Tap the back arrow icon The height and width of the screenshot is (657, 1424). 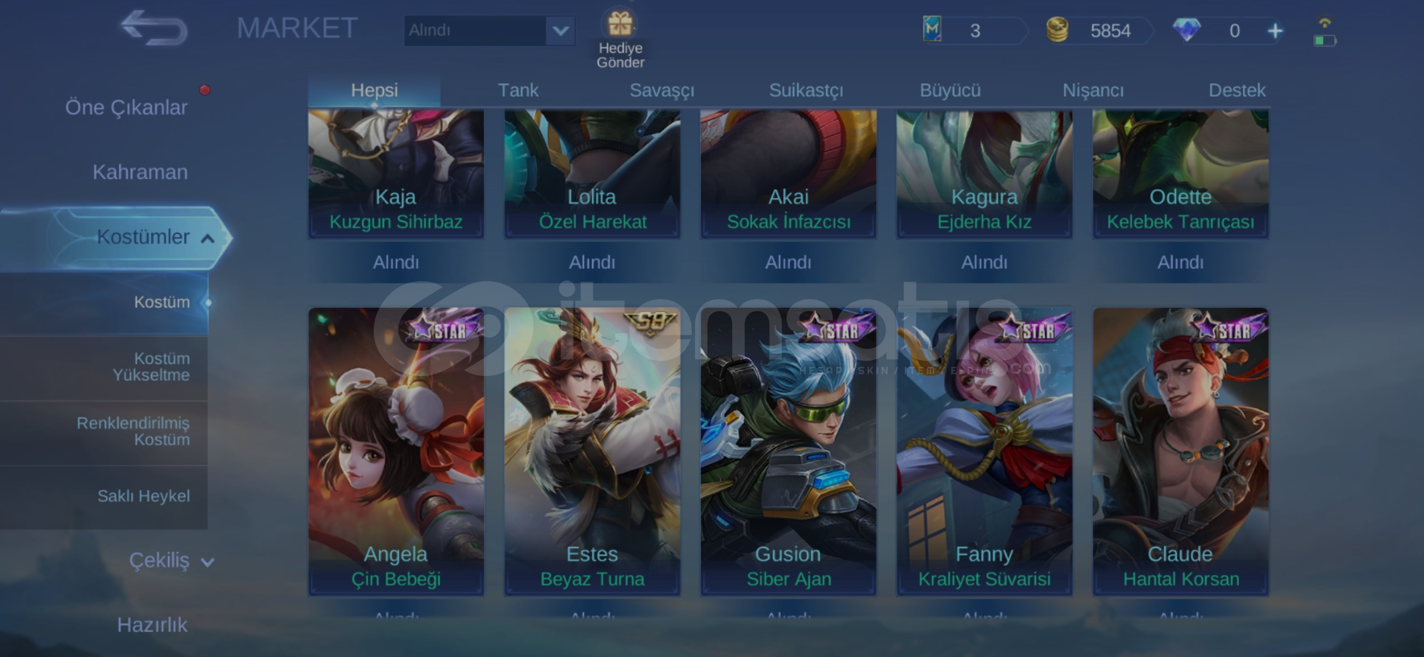(153, 28)
